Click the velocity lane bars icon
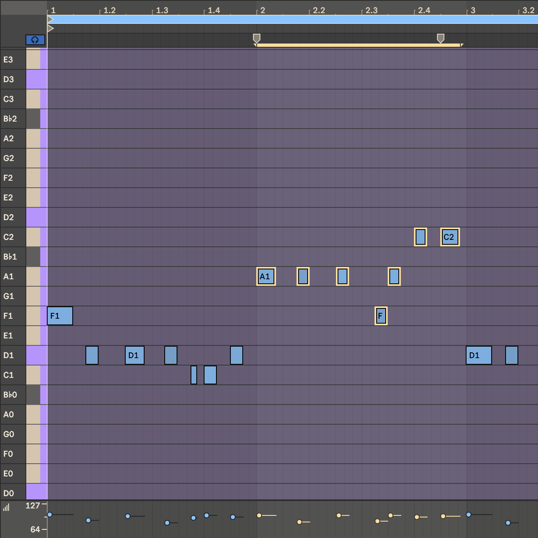This screenshot has height=538, width=538. click(6, 508)
